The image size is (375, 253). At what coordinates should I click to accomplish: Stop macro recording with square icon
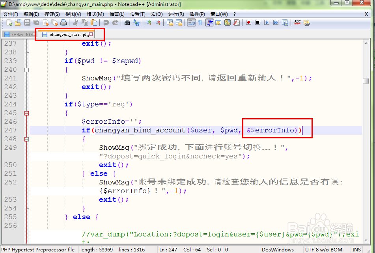tap(257, 23)
